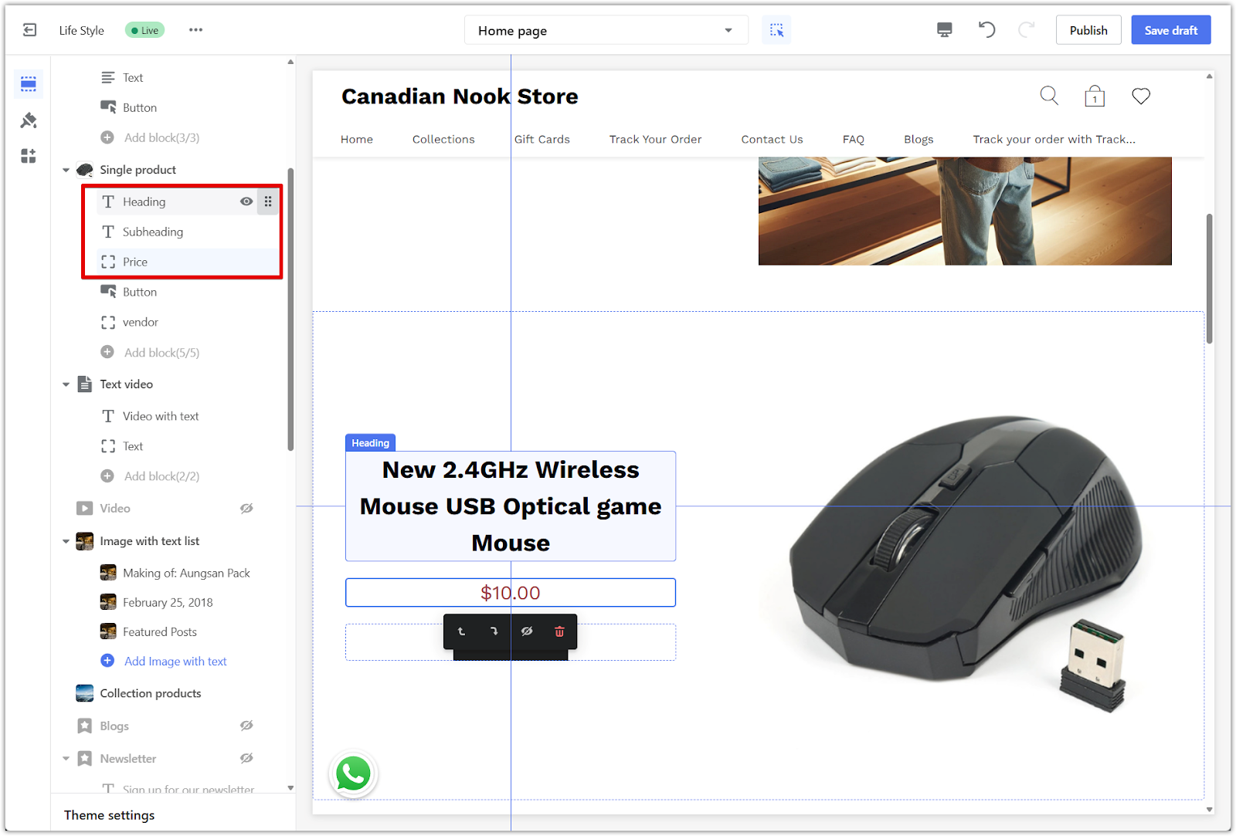Select the Collection products section icon
This screenshot has width=1236, height=836.
click(85, 693)
